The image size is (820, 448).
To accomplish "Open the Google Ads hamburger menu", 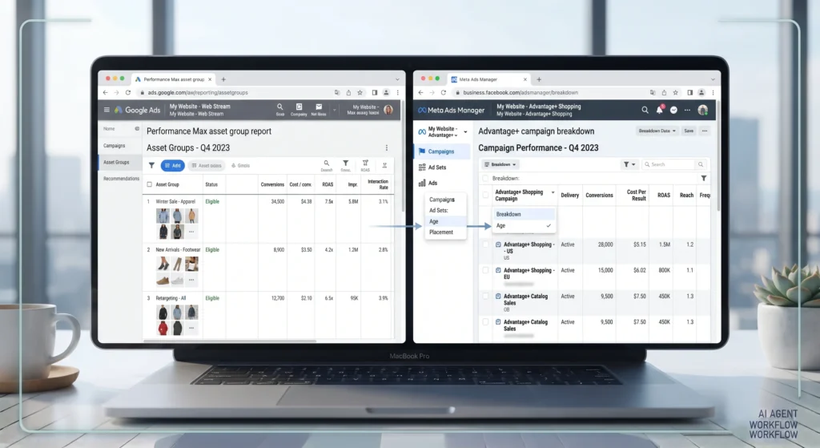I will 107,110.
